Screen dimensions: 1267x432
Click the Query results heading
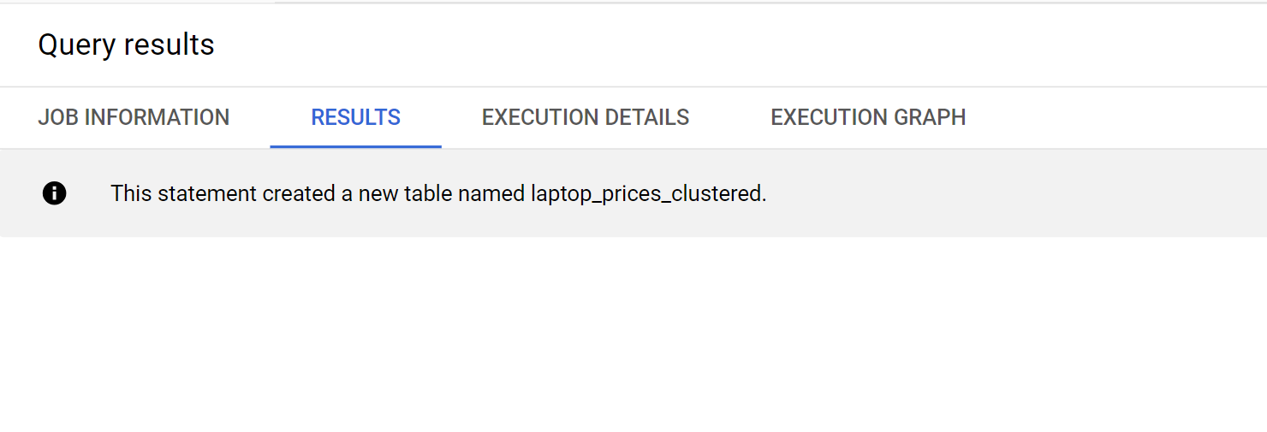click(126, 44)
